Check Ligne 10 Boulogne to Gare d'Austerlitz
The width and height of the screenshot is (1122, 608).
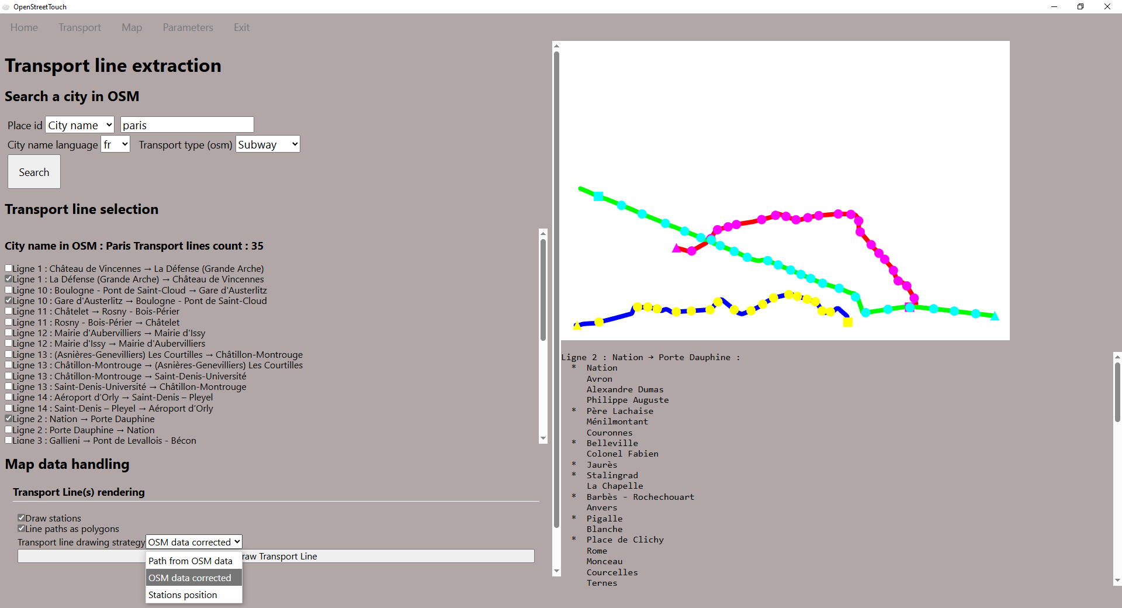pyautogui.click(x=9, y=290)
